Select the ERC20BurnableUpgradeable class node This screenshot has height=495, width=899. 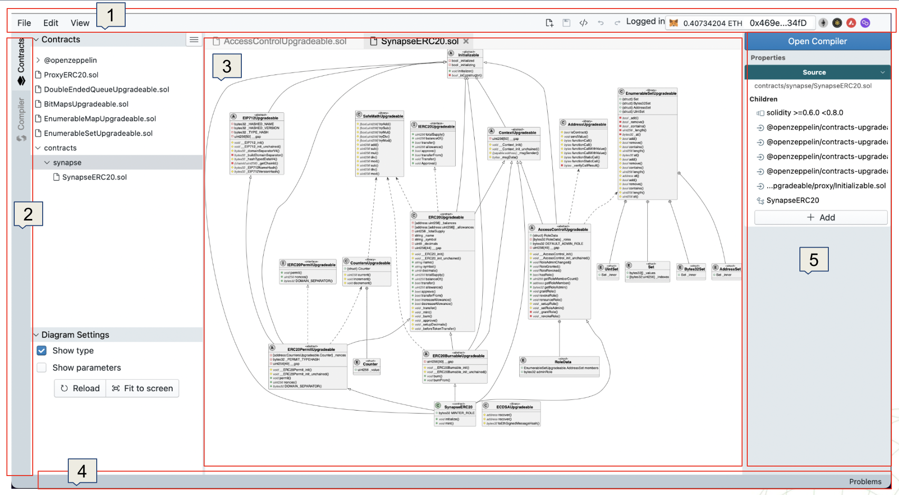point(455,367)
